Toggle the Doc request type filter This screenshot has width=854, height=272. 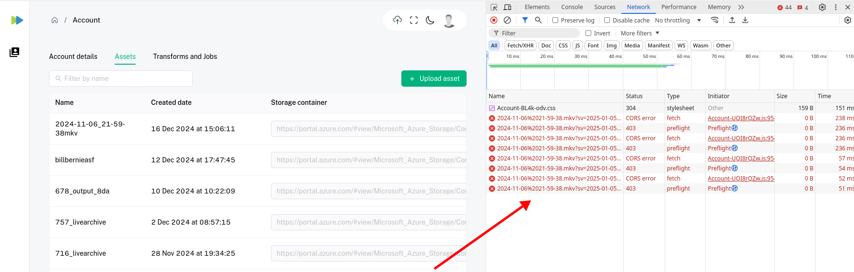pos(546,45)
